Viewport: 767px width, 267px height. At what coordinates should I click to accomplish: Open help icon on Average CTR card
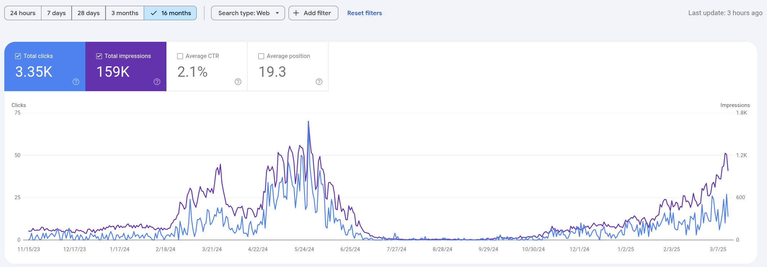coord(238,82)
